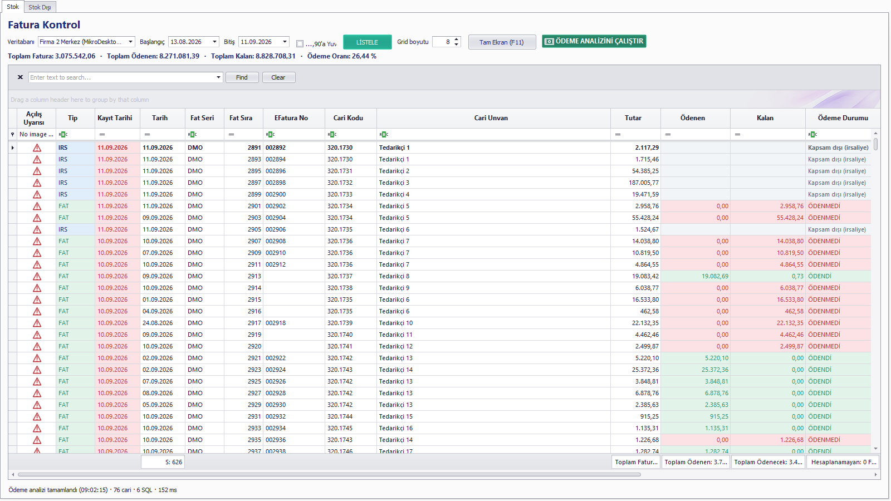Click the vertical scrollbar down arrow

click(x=875, y=449)
